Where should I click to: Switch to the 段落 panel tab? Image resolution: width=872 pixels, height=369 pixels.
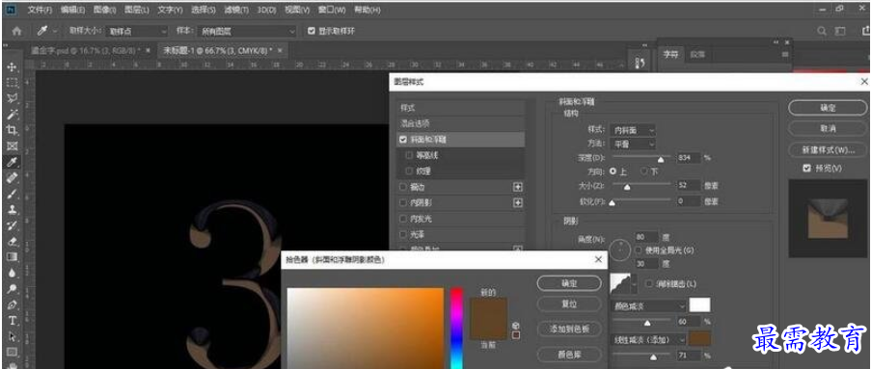697,55
